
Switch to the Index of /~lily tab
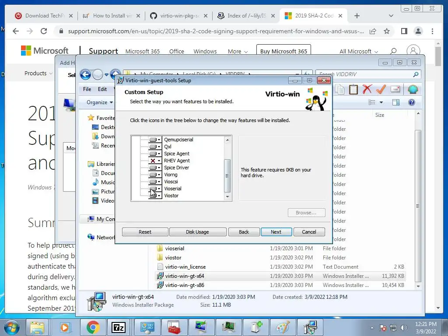click(x=246, y=16)
